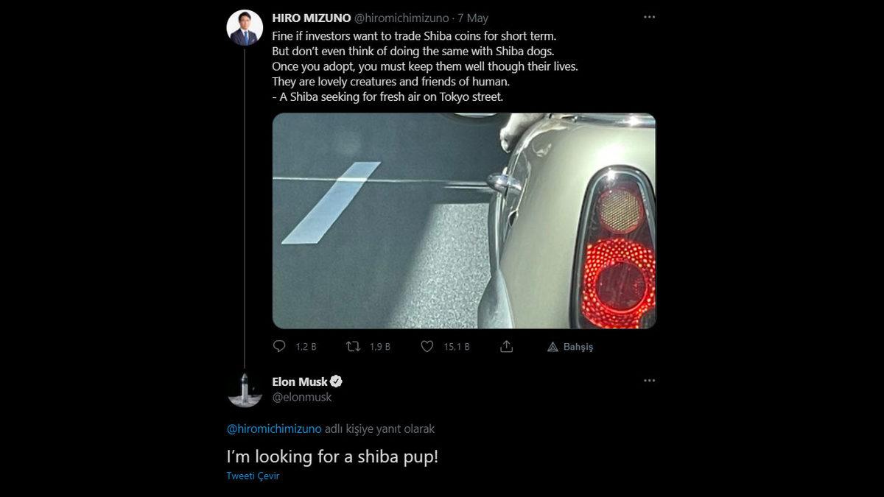Open the more options menu on Elon's tweet

tap(649, 381)
